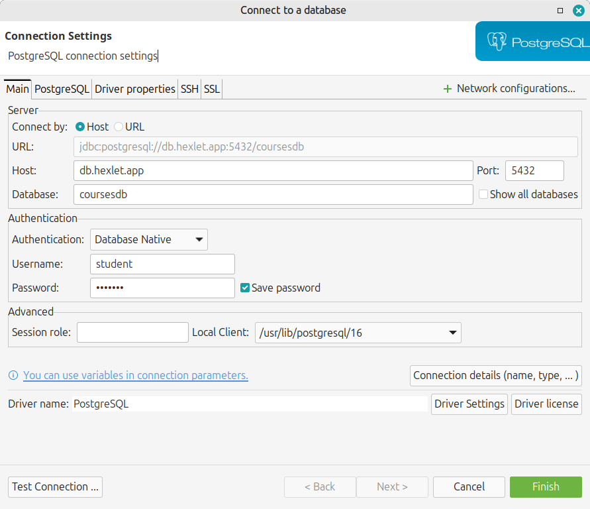Select the URL connect-by option
590x509 pixels.
pyautogui.click(x=119, y=127)
